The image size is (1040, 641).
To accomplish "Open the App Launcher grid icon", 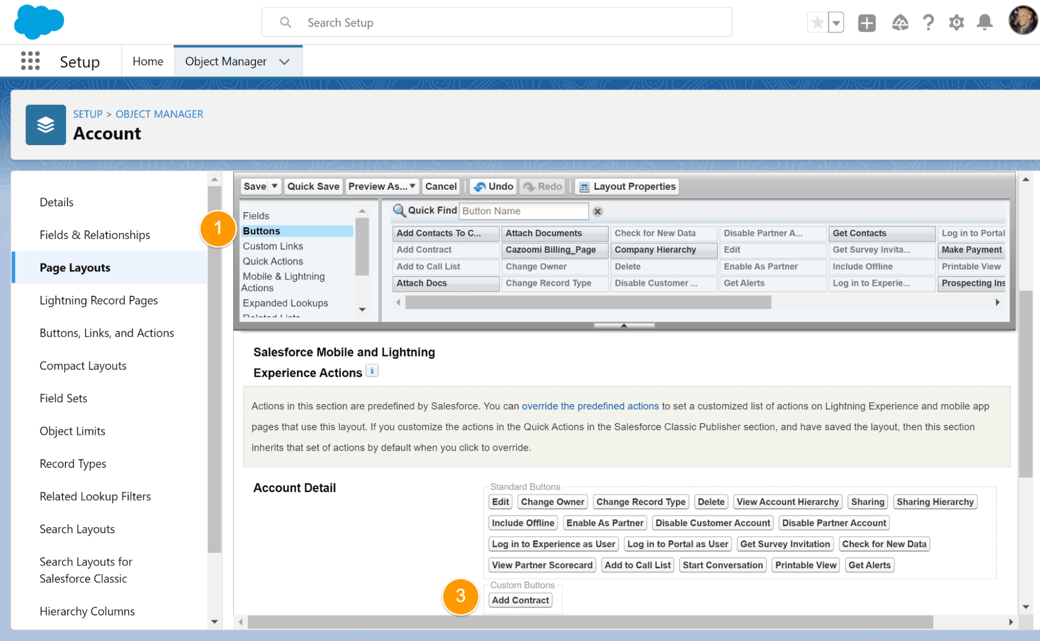I will [x=30, y=61].
